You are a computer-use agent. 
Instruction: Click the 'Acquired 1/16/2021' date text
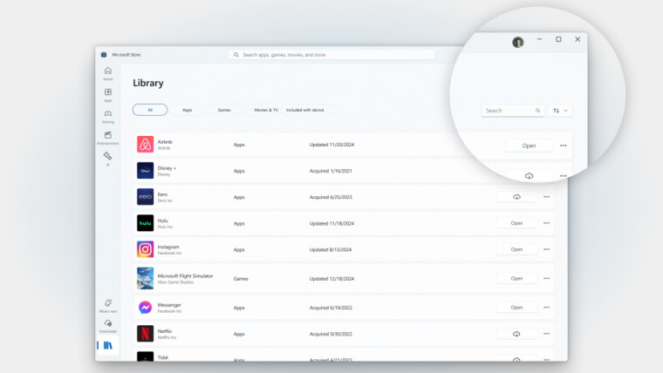tap(331, 171)
